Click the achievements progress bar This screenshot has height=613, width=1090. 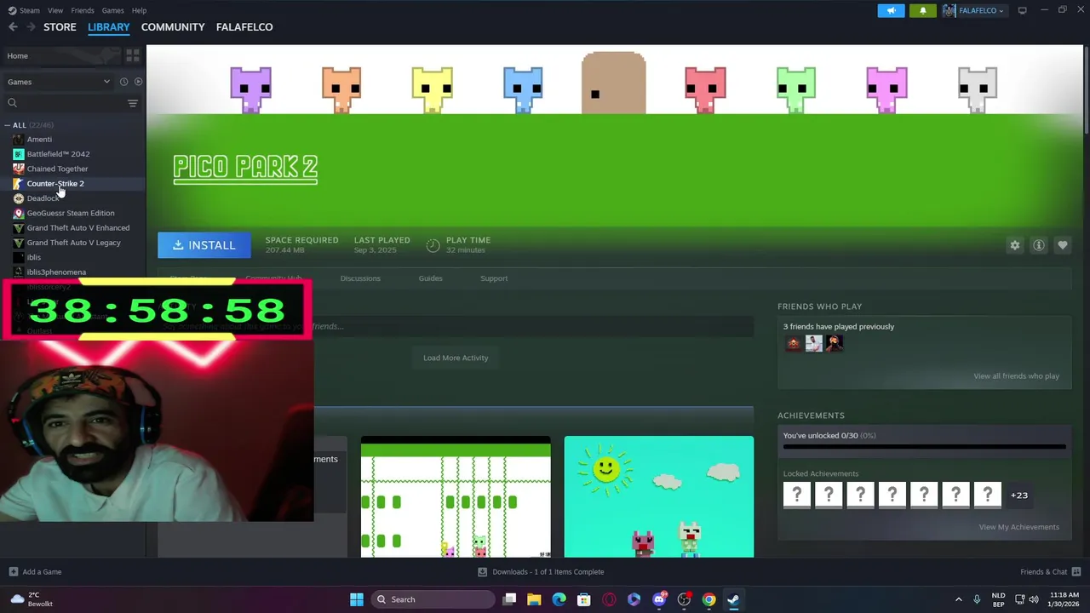[x=924, y=446]
